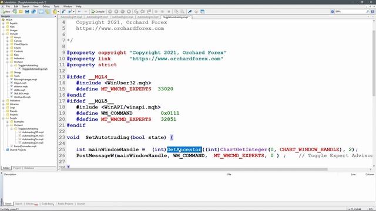Select PeriodConverter.mq4 script
This screenshot has height=211, width=376.
point(25,146)
